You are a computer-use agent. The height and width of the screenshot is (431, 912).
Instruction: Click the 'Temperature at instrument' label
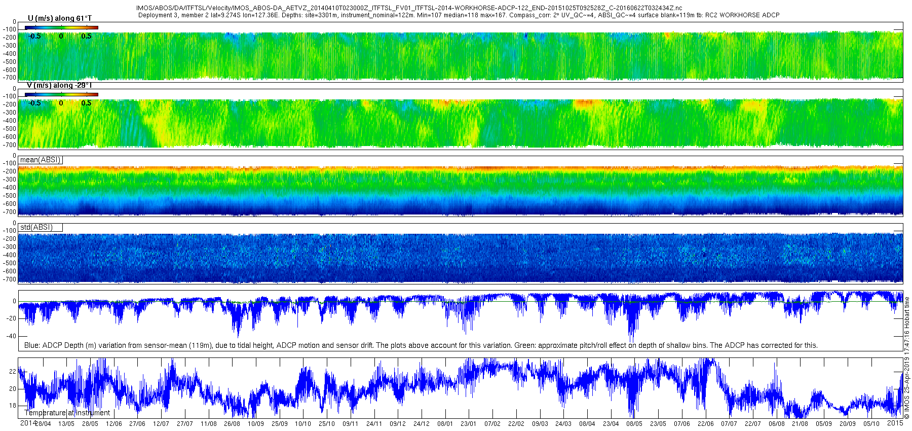[67, 413]
